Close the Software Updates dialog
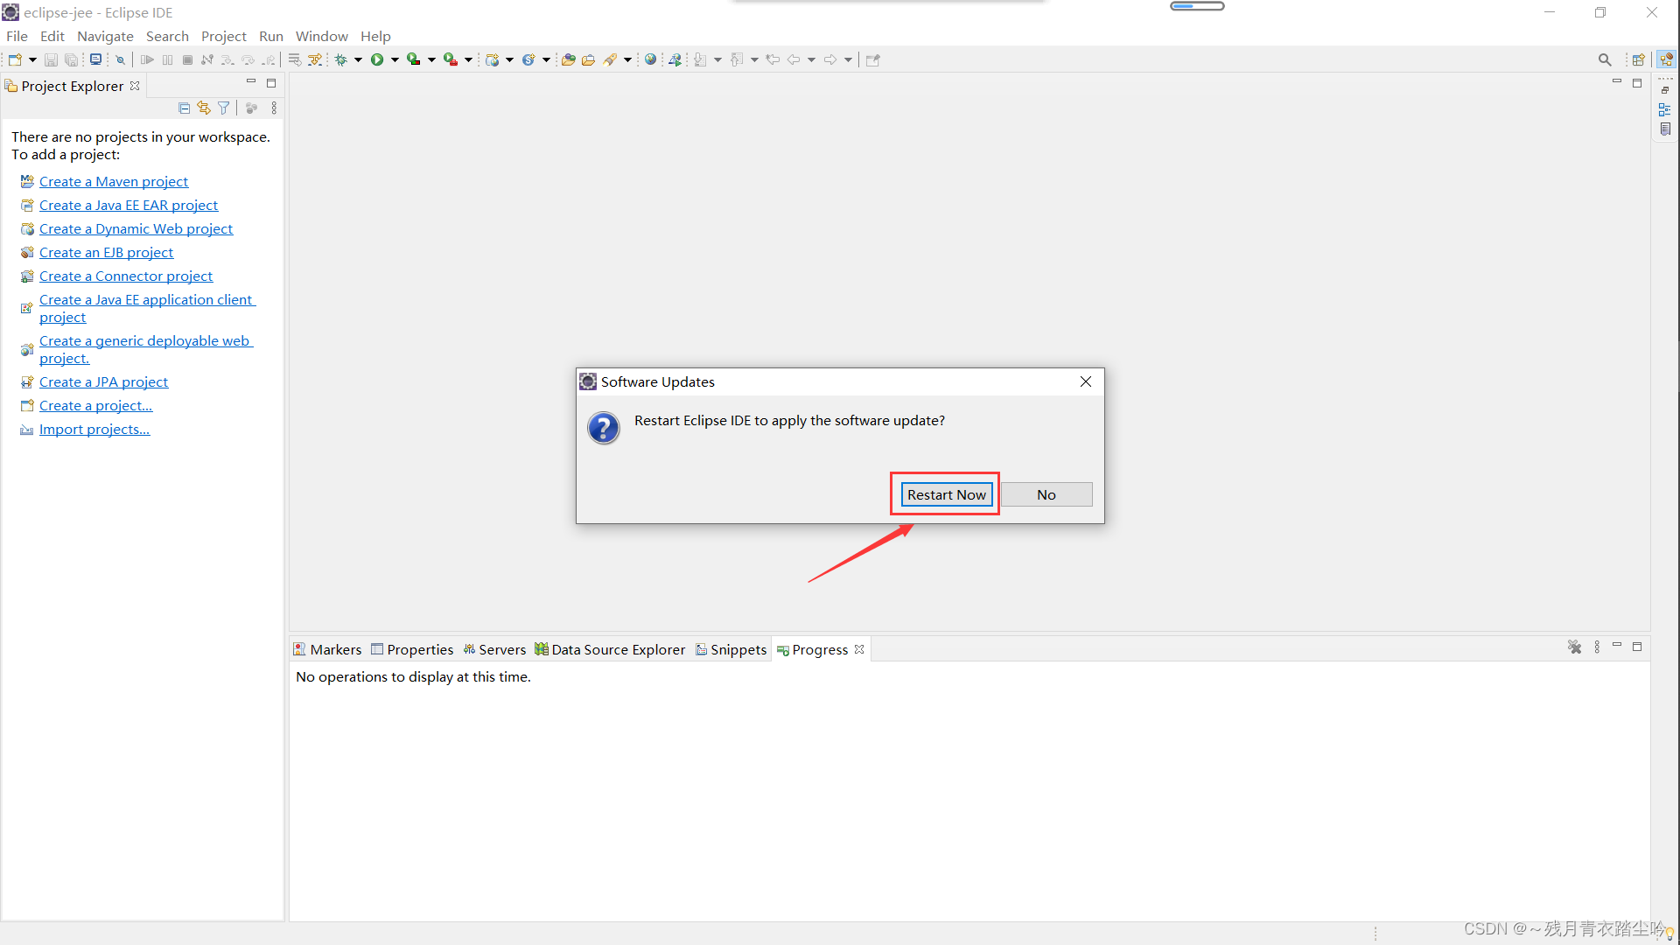This screenshot has width=1680, height=945. (1085, 381)
